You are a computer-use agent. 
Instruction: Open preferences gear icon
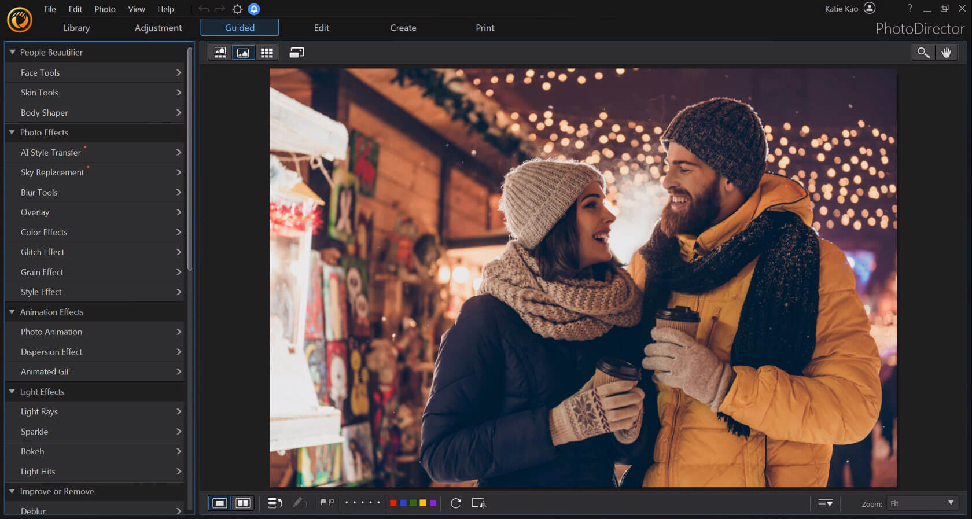click(x=237, y=9)
